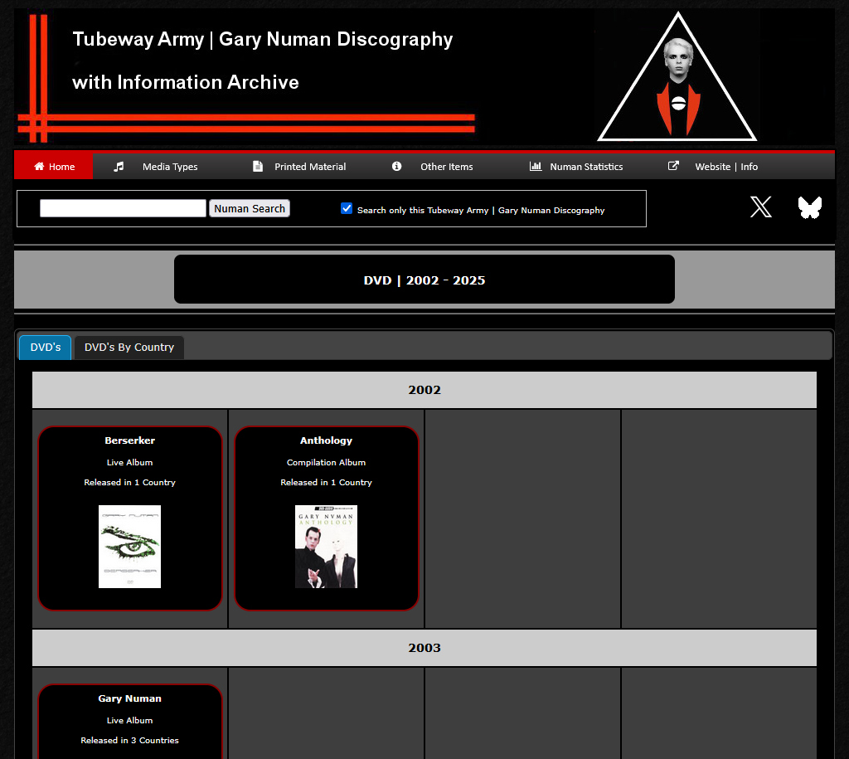Click with Information Archive subtitle
The image size is (849, 759).
[186, 82]
